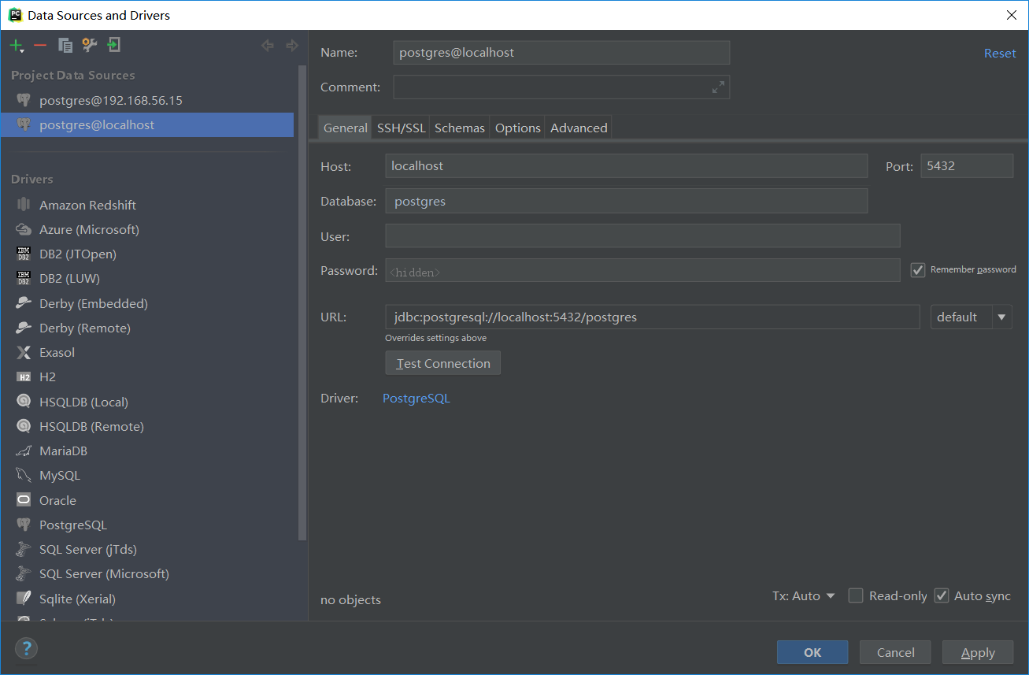The height and width of the screenshot is (675, 1029).
Task: Click the Port input field
Action: 967,166
